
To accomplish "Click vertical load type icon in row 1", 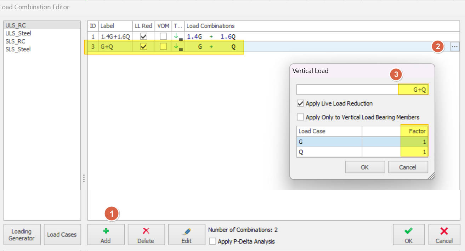I will click(x=178, y=36).
